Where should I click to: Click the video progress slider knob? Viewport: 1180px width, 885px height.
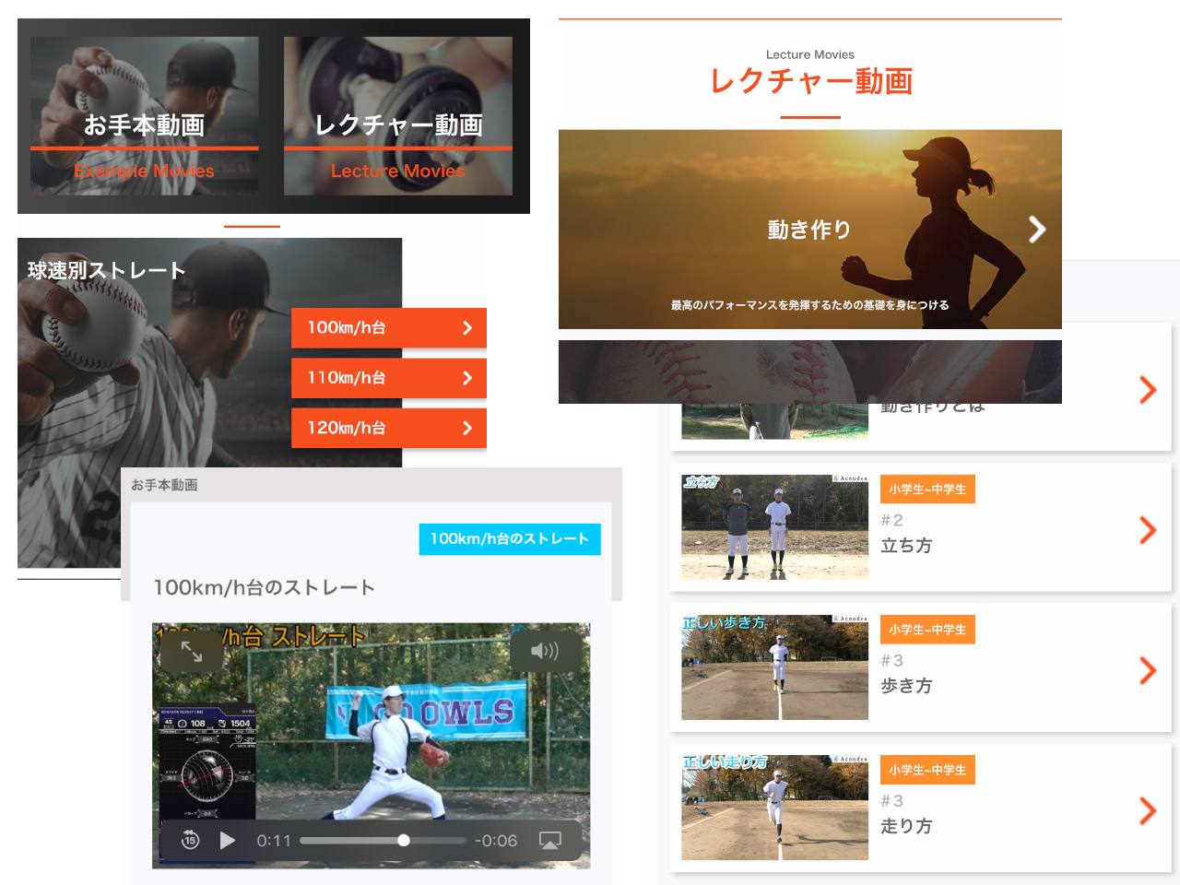[404, 841]
